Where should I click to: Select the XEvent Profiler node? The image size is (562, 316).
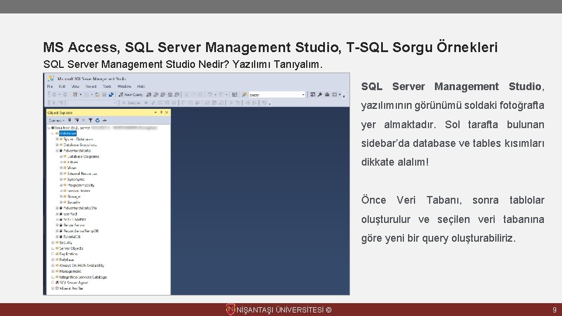[71, 288]
